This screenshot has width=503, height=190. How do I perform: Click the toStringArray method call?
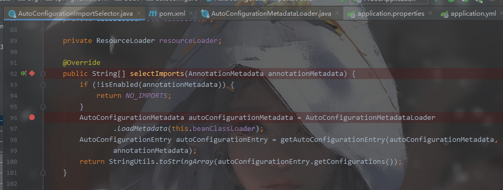(186, 161)
